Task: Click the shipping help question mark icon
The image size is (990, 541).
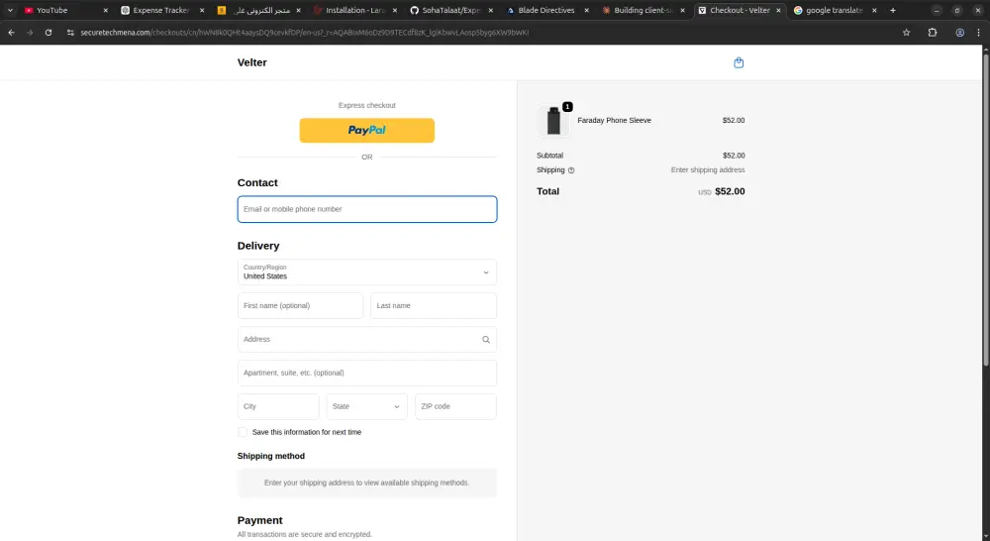Action: coord(571,170)
